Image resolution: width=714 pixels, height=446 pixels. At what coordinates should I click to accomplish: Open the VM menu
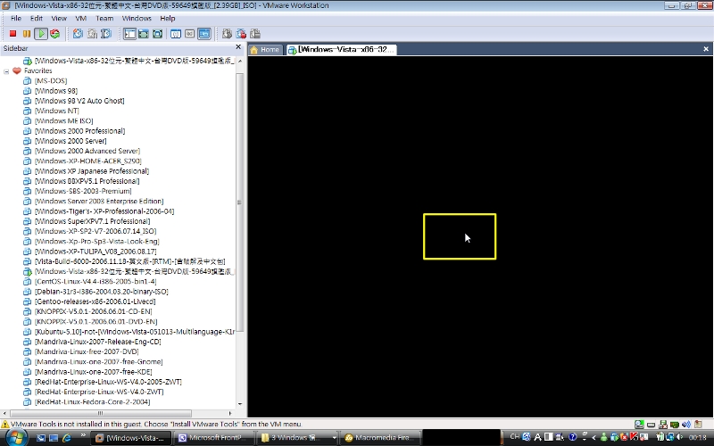click(80, 18)
